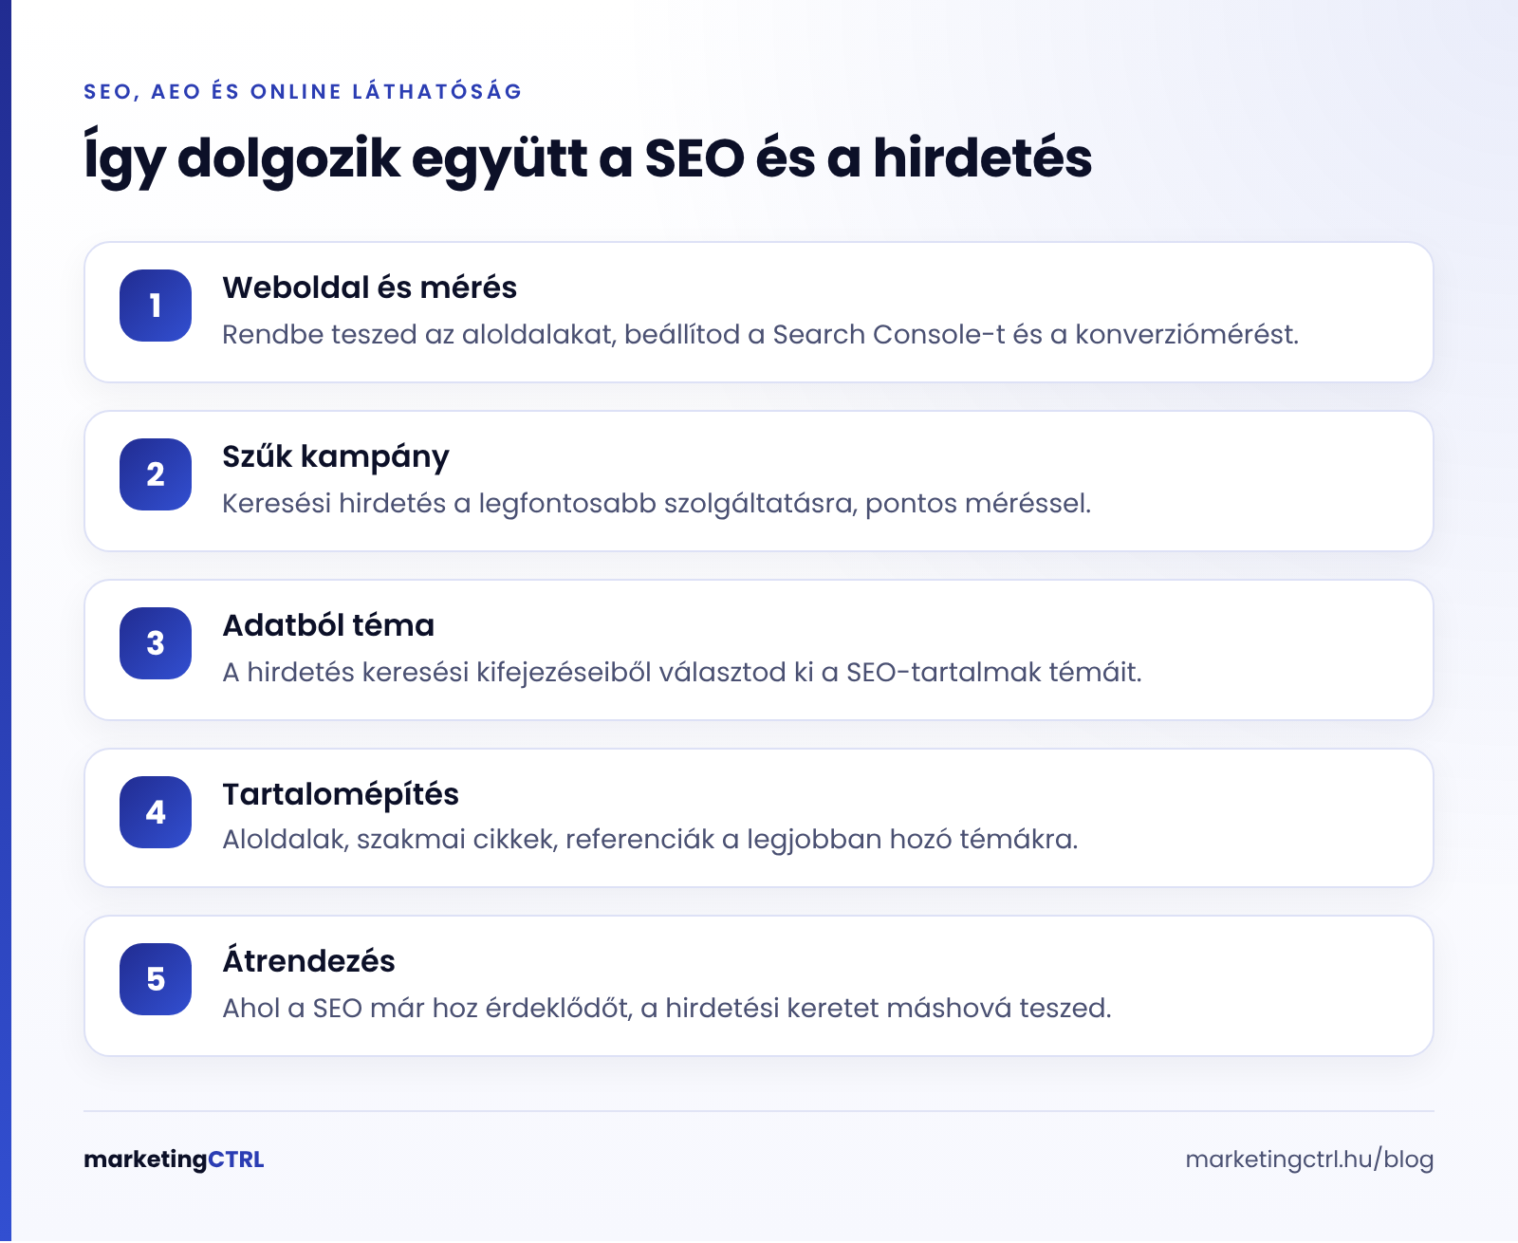
Task: Select the number 2 badge beside Szűk kampány
Action: pos(156,474)
